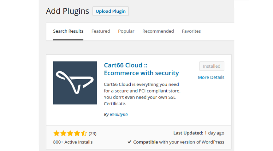Screen dimensions: 273x151
Task: Select the Search Results tab
Action: 68,31
